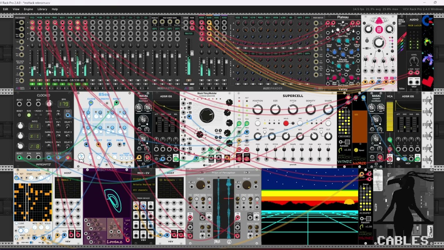Open the All channels MIDI selector
Viewport: 444px width, 250px height.
click(x=144, y=190)
